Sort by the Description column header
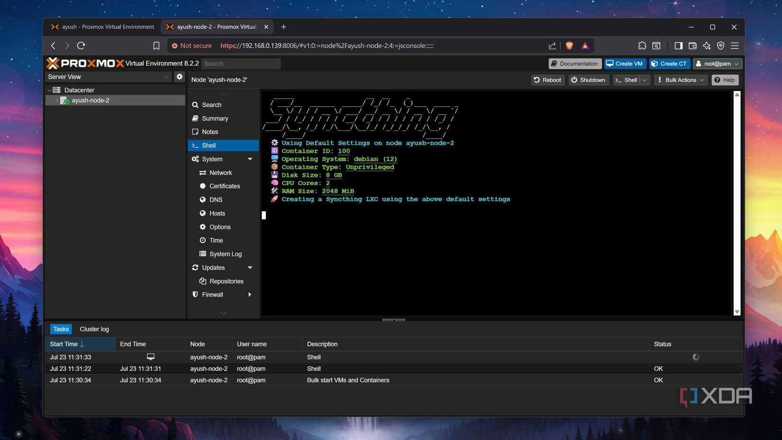 pos(475,344)
